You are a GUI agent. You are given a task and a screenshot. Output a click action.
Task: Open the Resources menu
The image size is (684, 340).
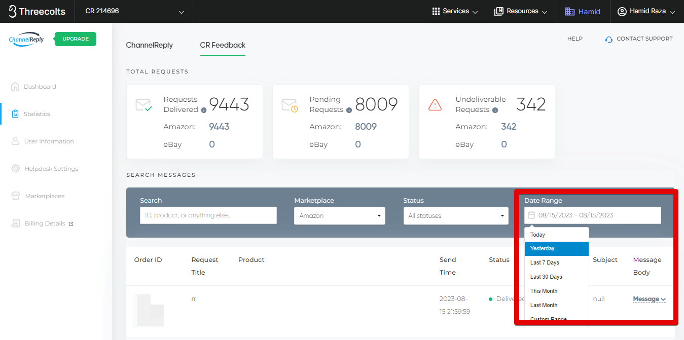[521, 11]
